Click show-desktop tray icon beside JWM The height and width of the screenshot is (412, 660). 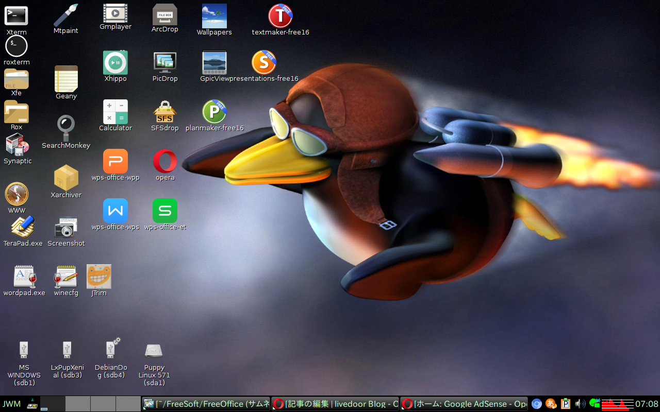32,404
